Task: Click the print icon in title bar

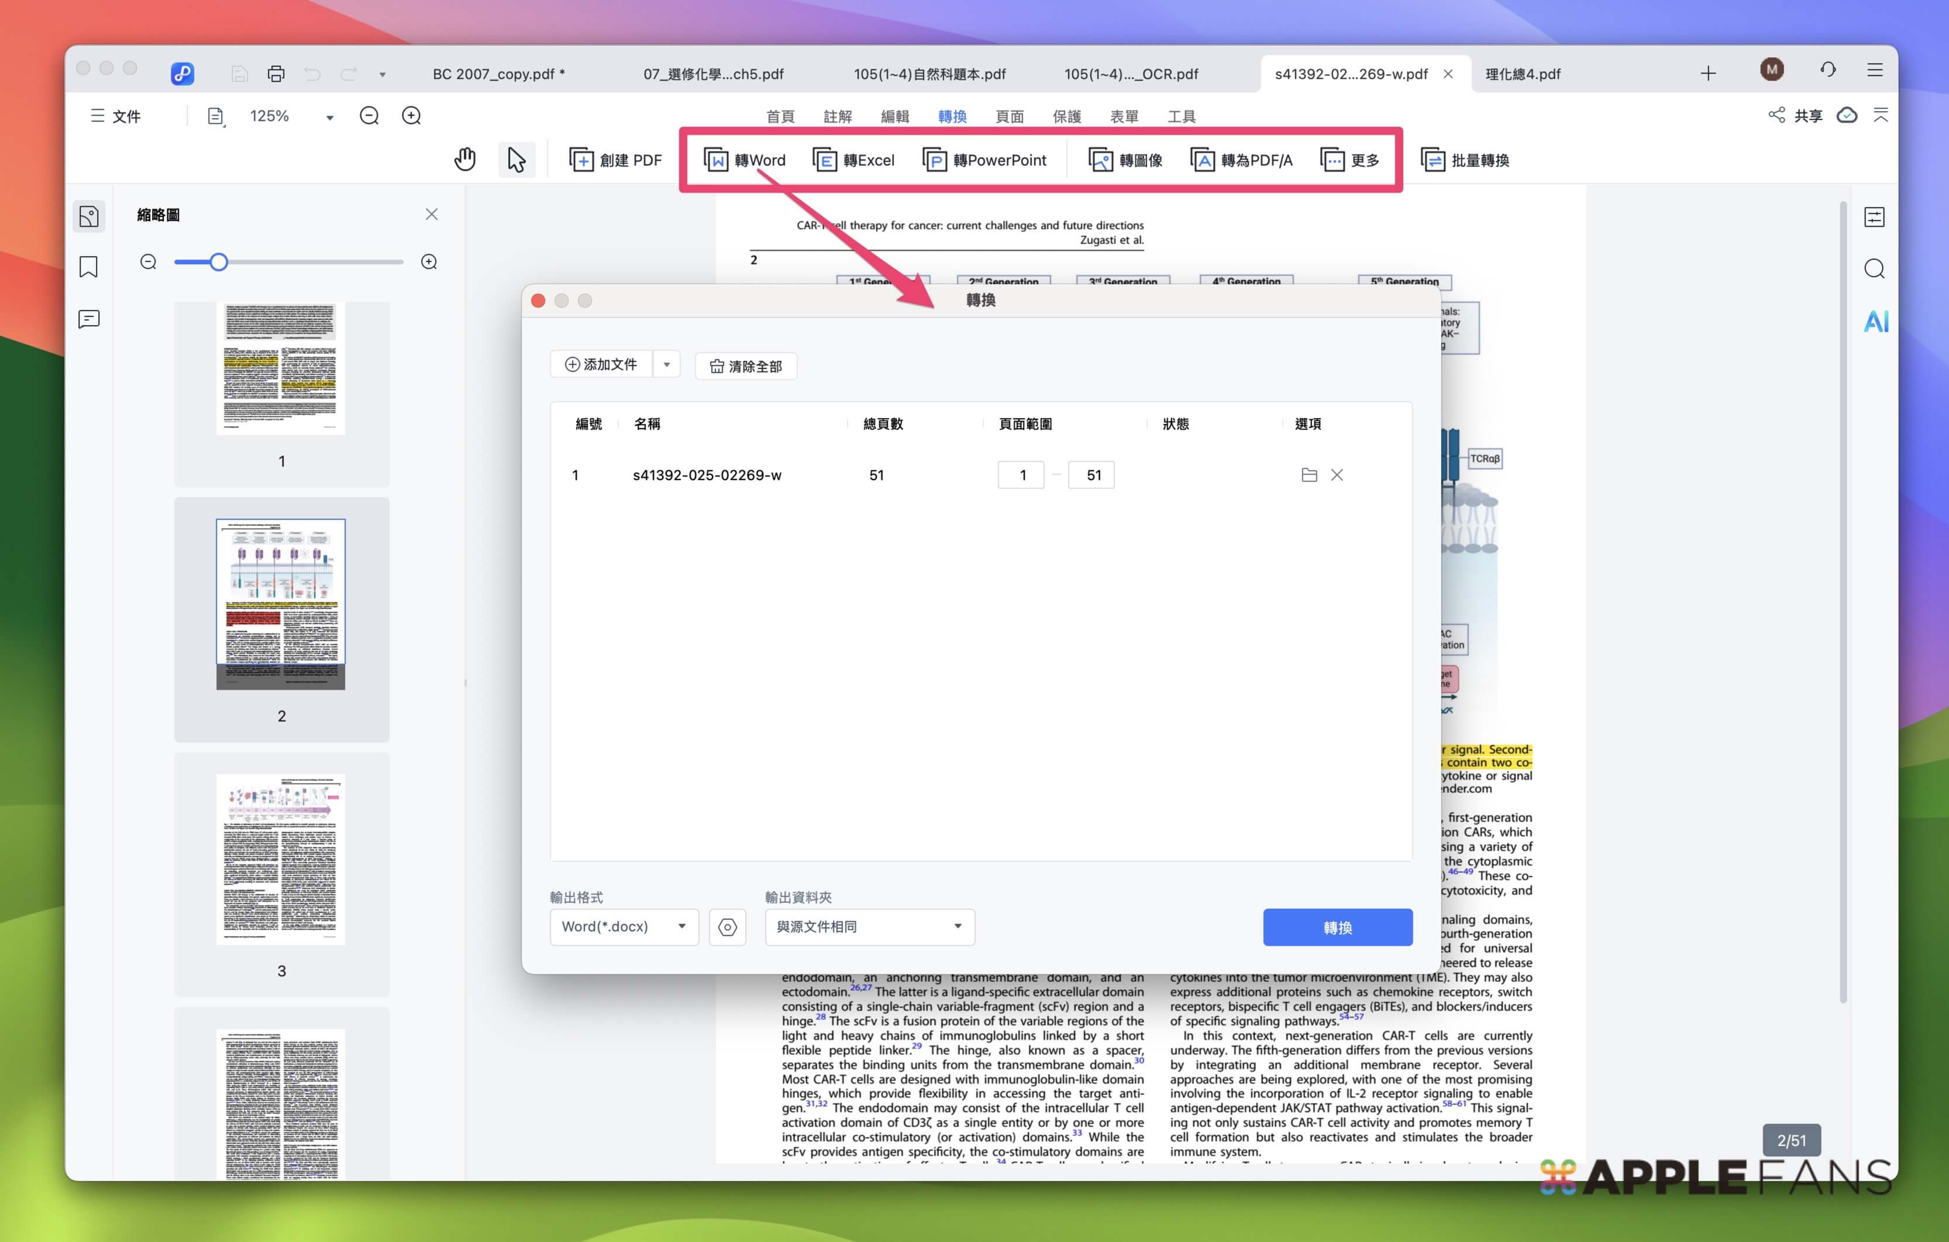Action: 276,74
